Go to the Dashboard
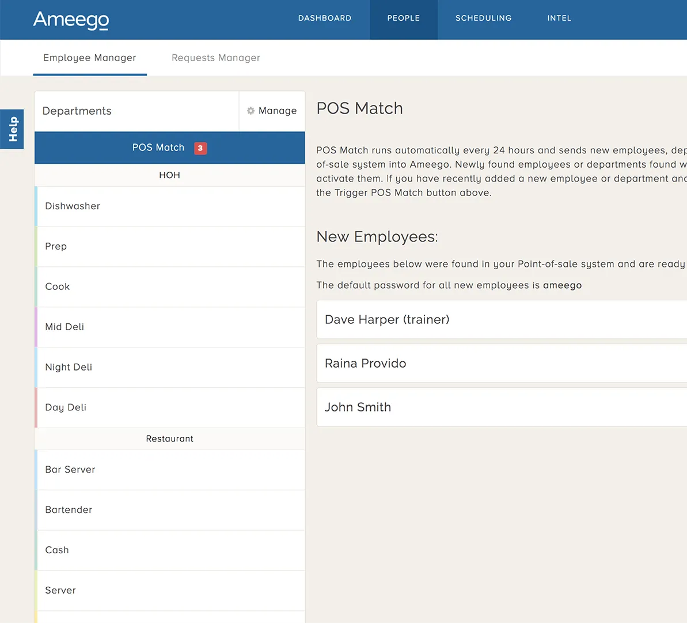 pyautogui.click(x=324, y=18)
